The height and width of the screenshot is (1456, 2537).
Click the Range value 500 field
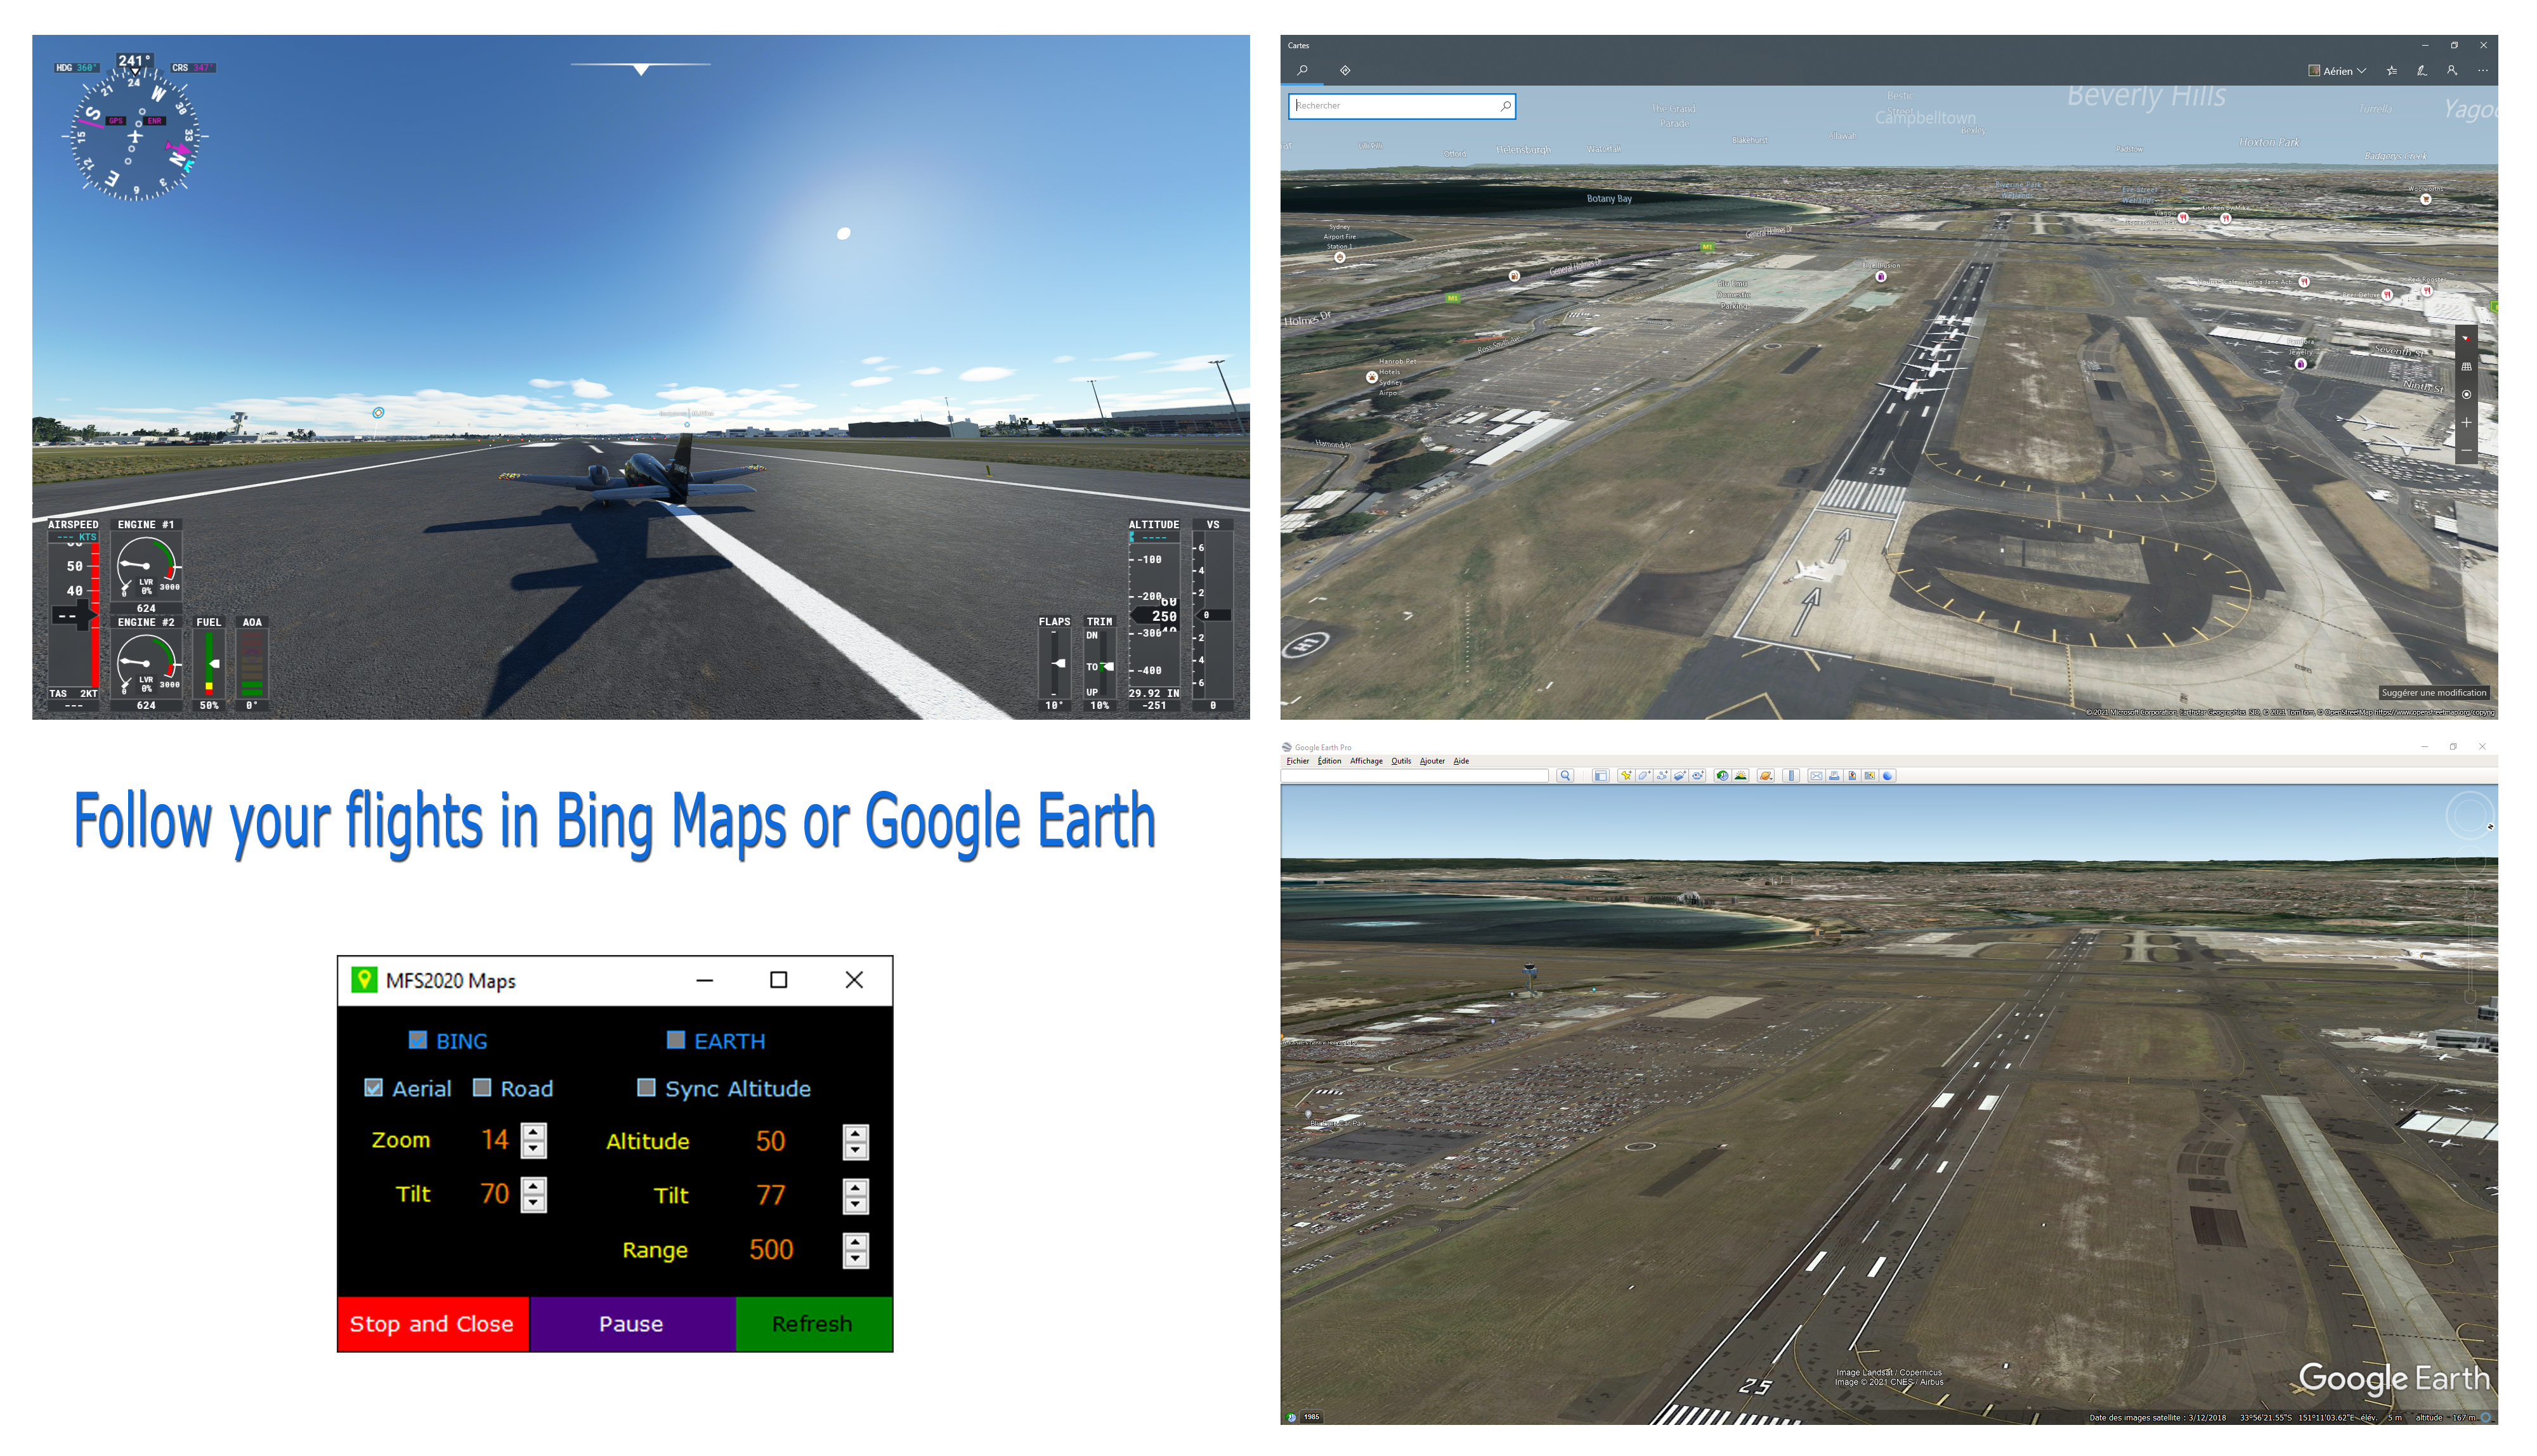771,1250
